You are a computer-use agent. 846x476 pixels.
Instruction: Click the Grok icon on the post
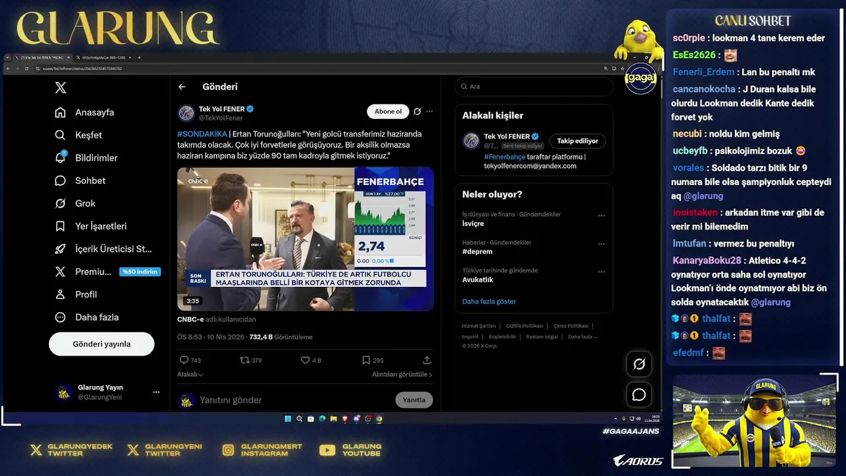pos(417,111)
